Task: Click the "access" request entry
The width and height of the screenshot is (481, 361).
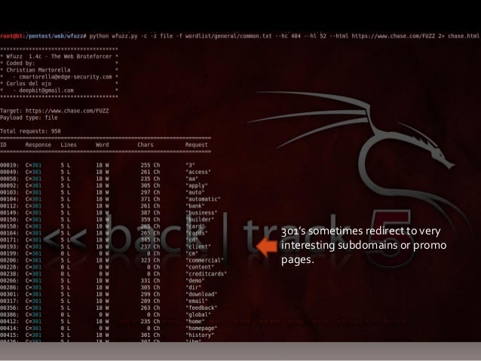Action: coord(198,172)
